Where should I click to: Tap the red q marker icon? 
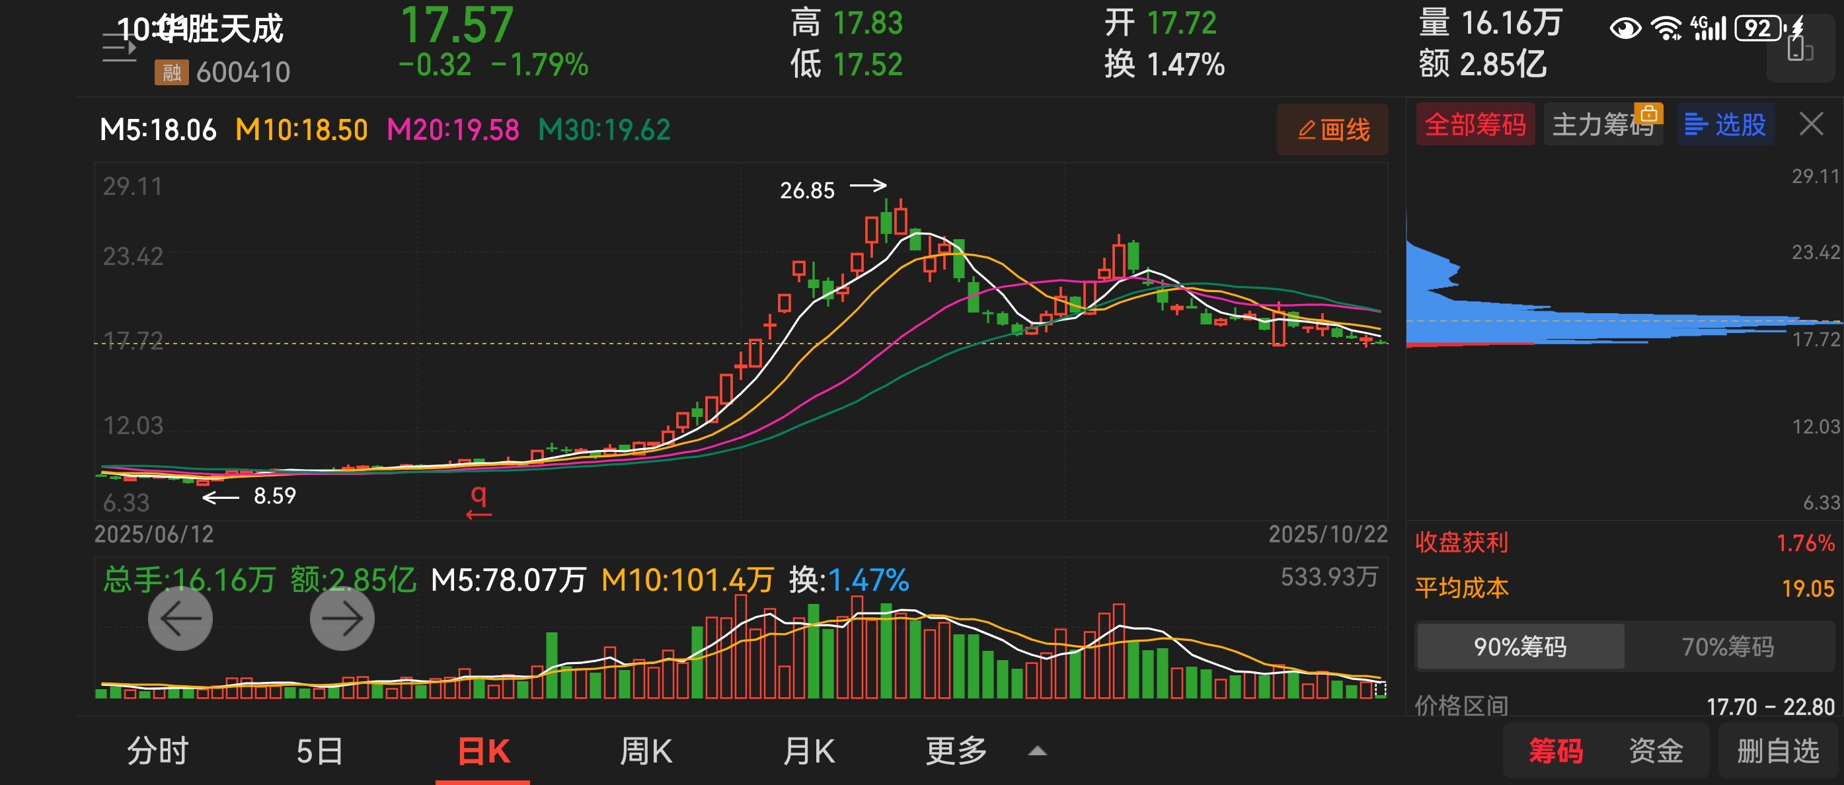pyautogui.click(x=479, y=501)
